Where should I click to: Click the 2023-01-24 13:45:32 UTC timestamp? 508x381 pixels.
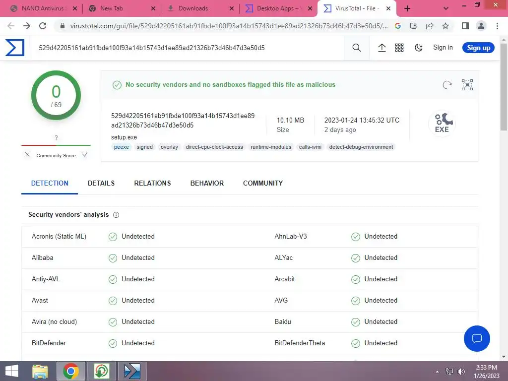[x=362, y=120]
